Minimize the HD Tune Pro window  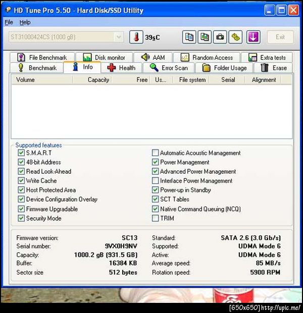(x=269, y=10)
